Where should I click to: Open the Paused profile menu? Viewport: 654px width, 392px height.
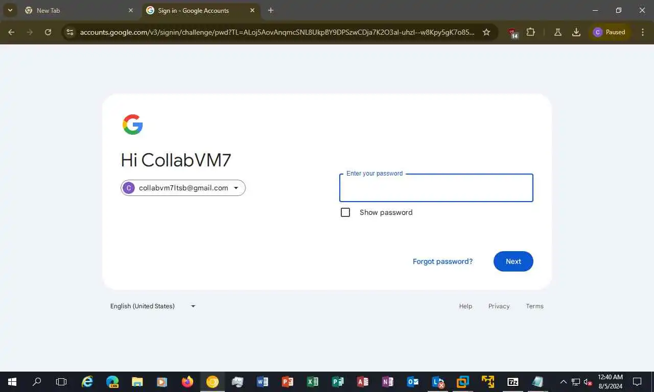[x=609, y=32]
